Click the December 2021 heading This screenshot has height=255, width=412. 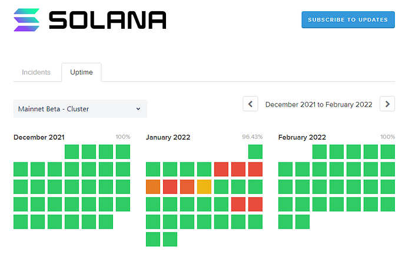39,137
